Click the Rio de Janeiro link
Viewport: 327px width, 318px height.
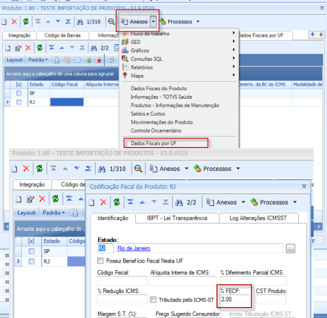134,248
